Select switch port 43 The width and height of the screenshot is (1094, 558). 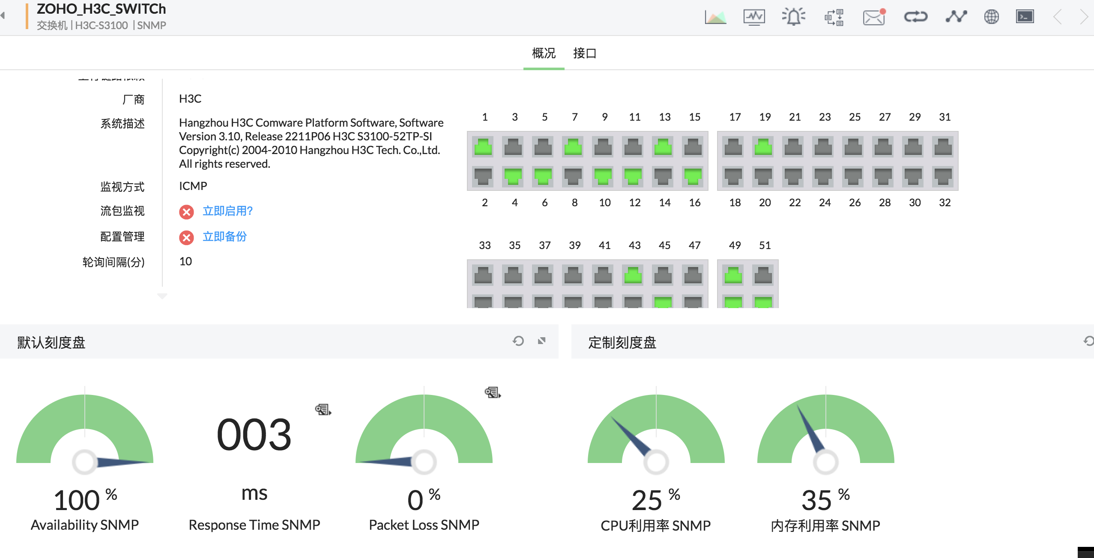tap(633, 276)
